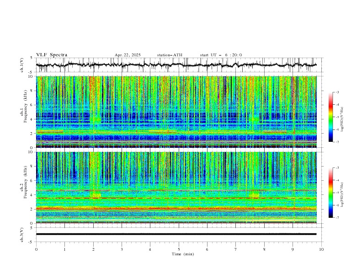The height and width of the screenshot is (280, 362).
Task: Click the time axis tick label '5'
Action: (178, 249)
